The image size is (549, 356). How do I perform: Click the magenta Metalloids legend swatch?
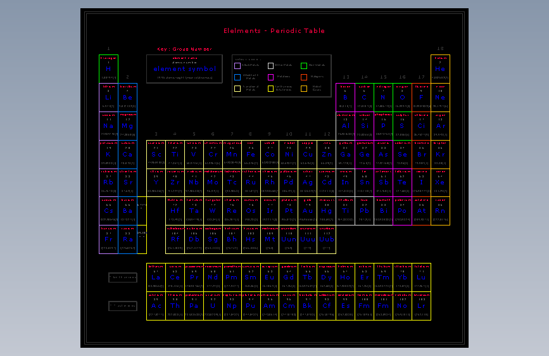(270, 77)
